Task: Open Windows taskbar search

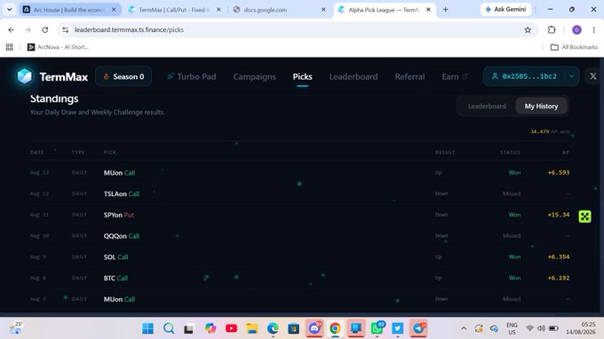Action: coord(169,328)
